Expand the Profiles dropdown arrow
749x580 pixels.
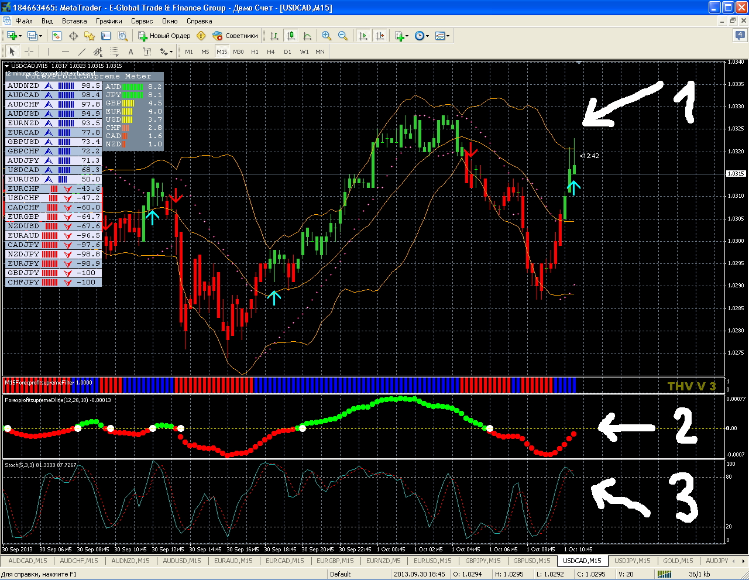point(40,36)
